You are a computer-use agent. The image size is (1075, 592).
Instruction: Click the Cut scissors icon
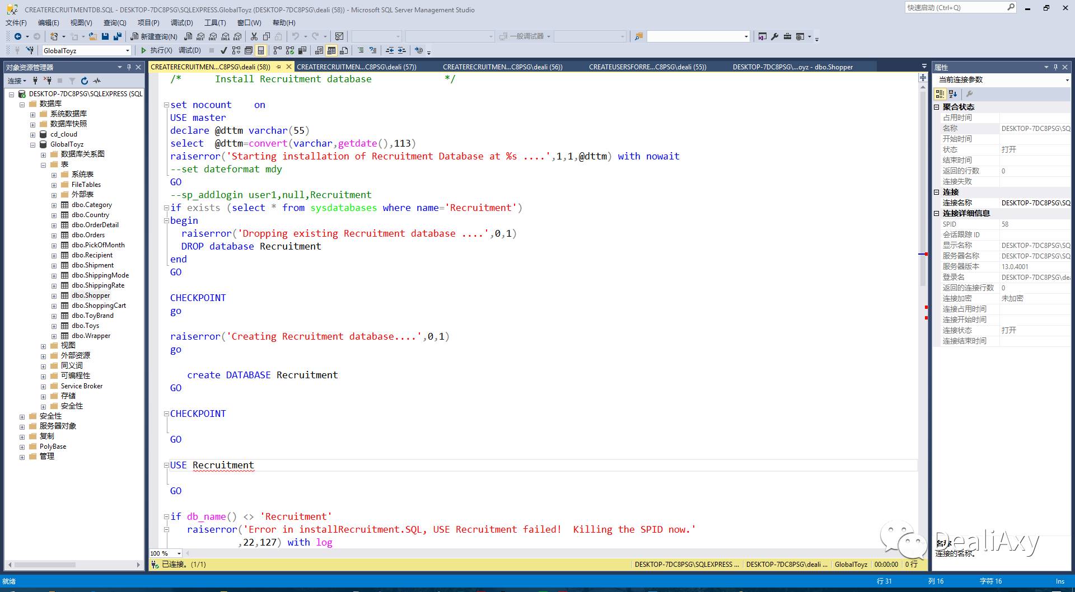click(254, 36)
